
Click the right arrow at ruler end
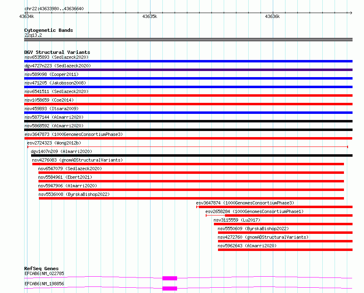(351, 13)
